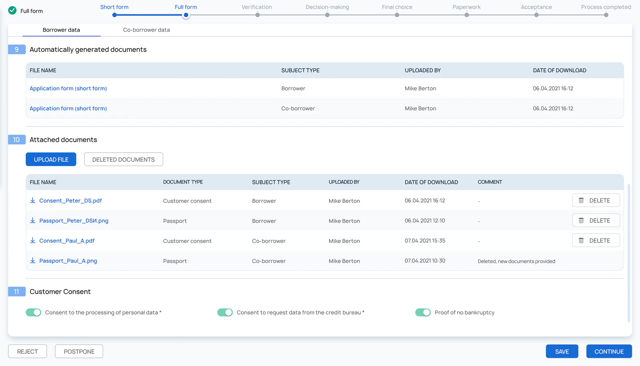Viewport: 640px width, 366px height.
Task: Click download icon beside Passport_Paul_A.png
Action: pos(33,261)
